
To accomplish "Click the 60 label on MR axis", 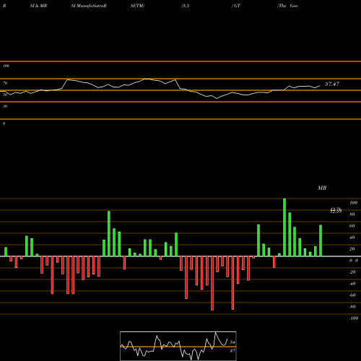I will [x=352, y=226].
